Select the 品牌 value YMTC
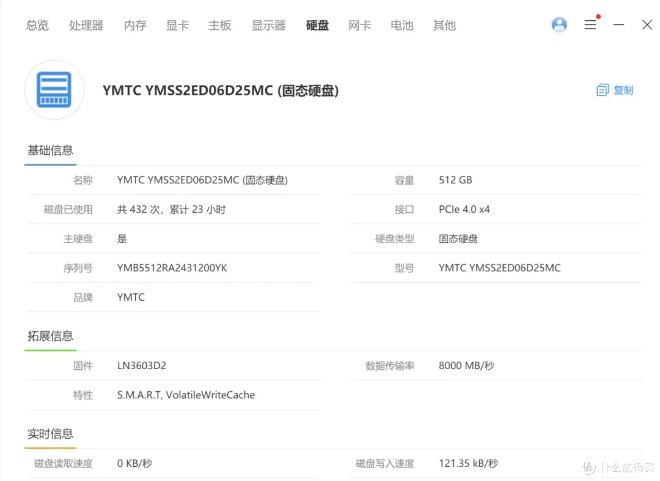This screenshot has width=660, height=481. (131, 298)
